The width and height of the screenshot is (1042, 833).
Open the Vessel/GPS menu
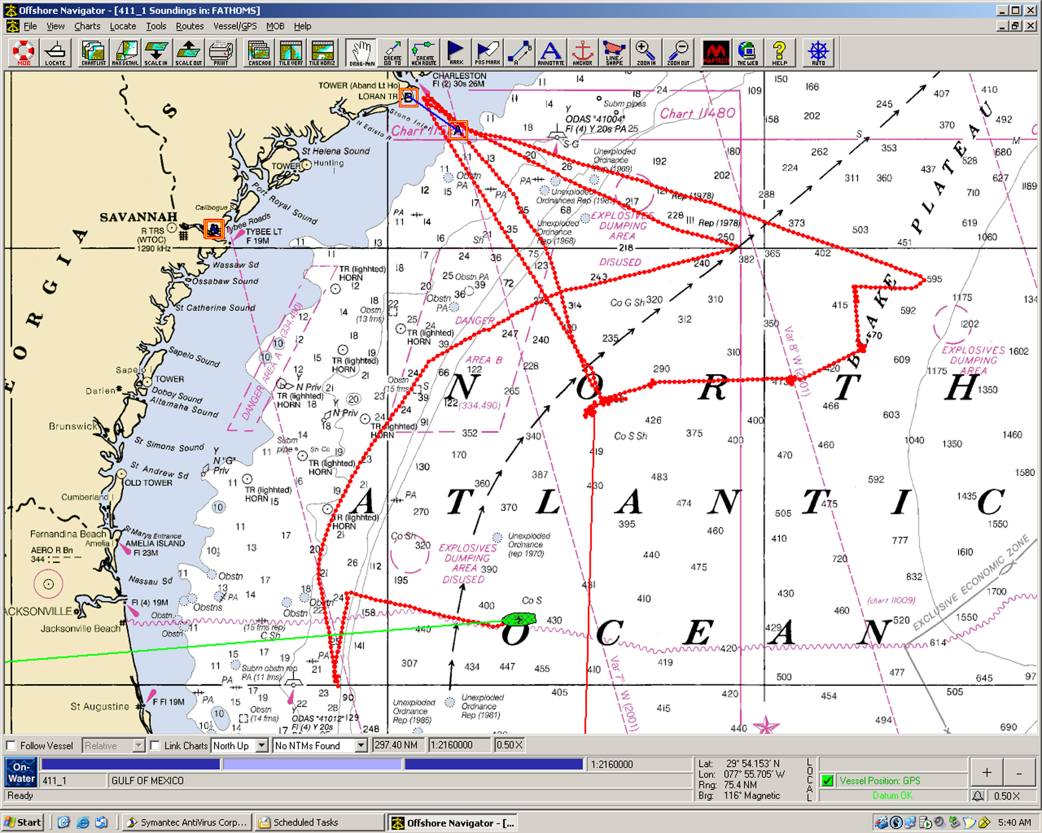[x=235, y=26]
